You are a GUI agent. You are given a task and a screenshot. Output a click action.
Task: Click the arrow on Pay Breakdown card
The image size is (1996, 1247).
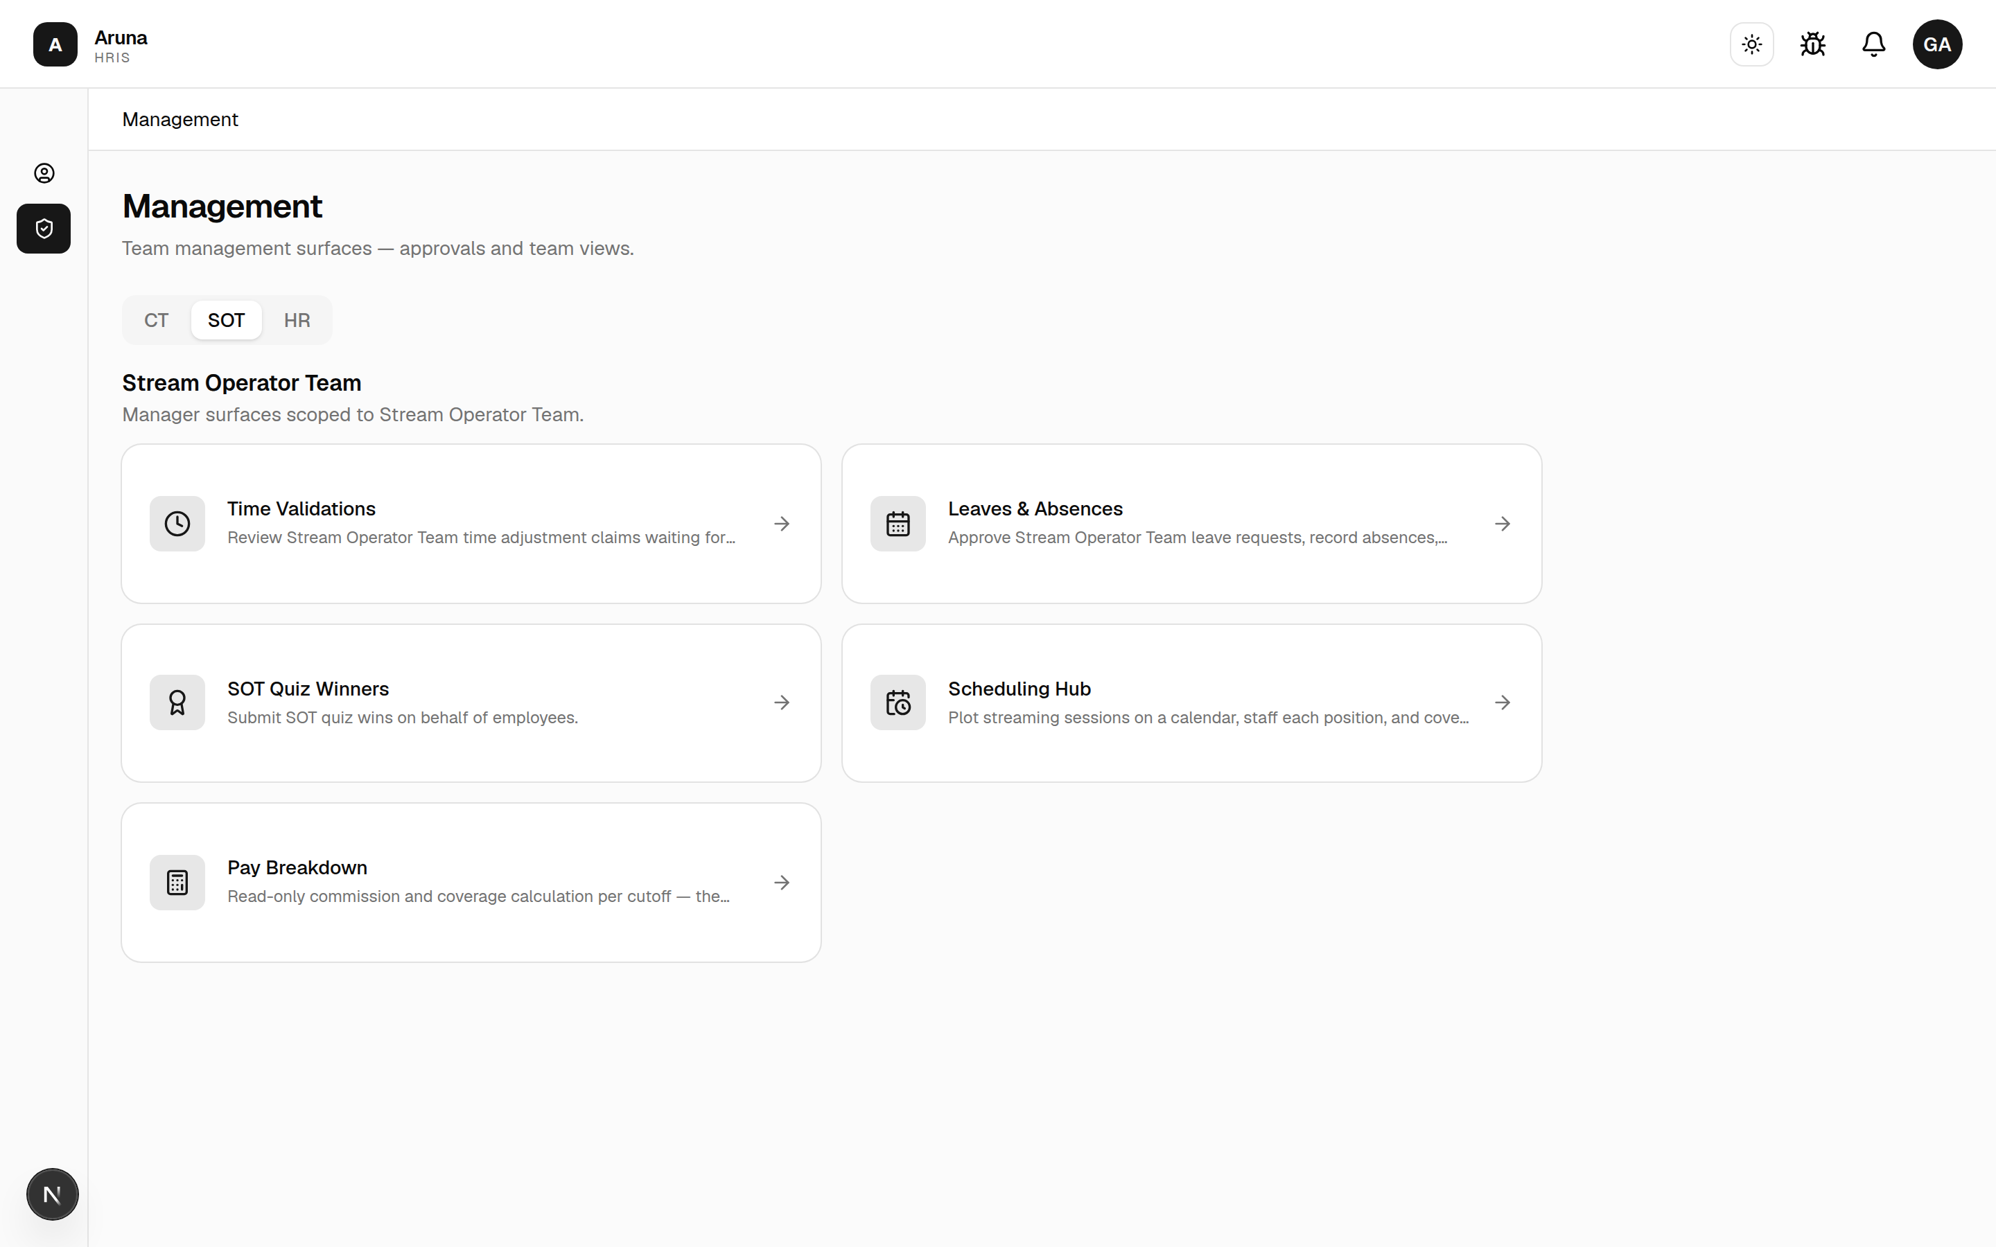pos(782,883)
